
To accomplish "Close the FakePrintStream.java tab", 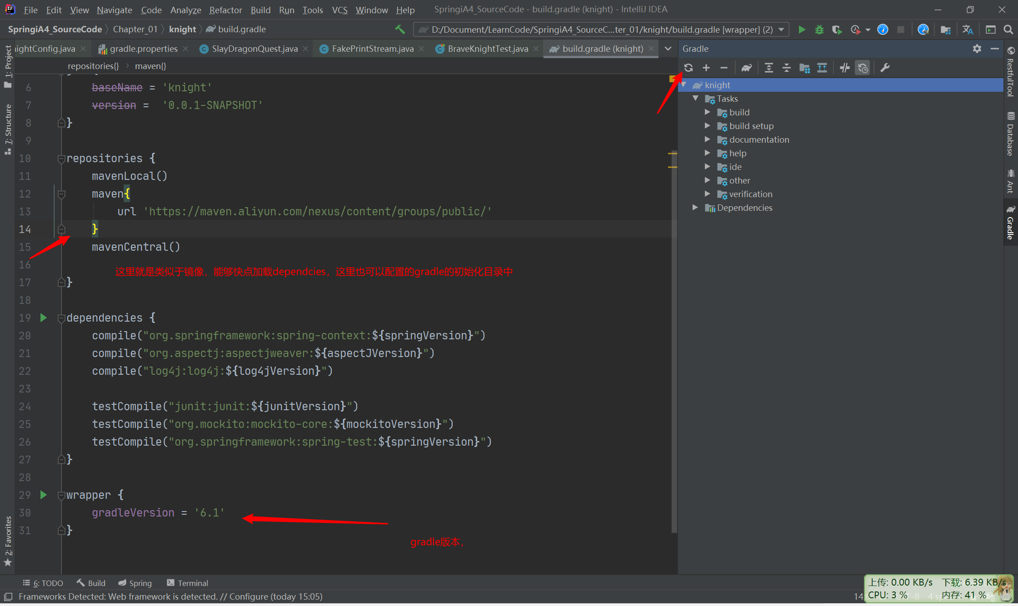I will click(x=421, y=49).
